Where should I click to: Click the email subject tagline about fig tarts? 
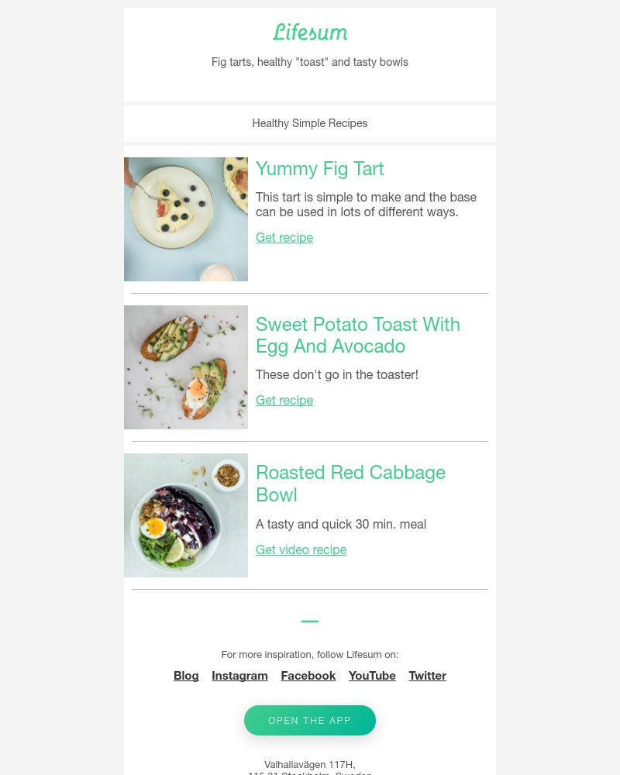click(309, 62)
